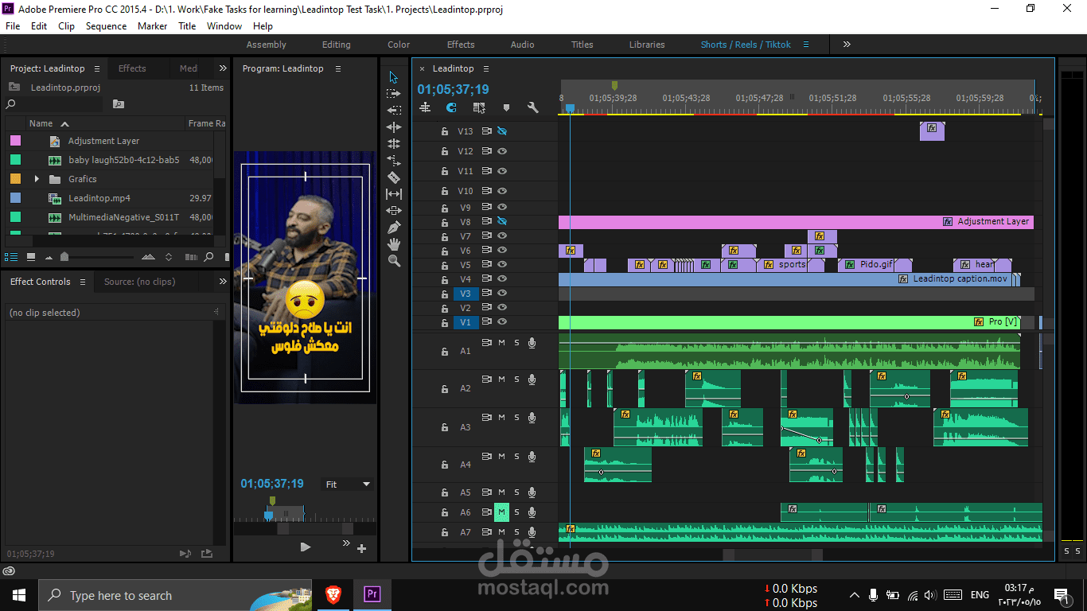Select the Razor tool

394,177
